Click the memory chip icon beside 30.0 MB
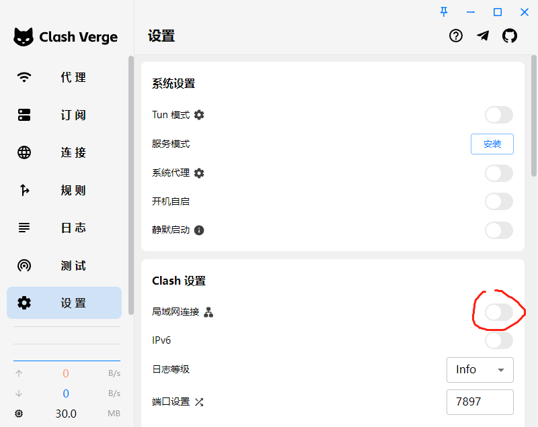The image size is (538, 427). coord(19,414)
